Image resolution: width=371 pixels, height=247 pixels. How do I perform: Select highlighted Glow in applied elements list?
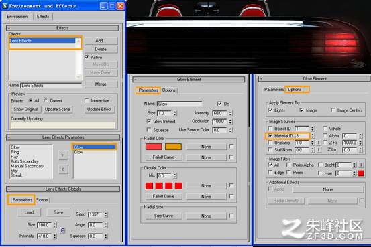pos(95,147)
